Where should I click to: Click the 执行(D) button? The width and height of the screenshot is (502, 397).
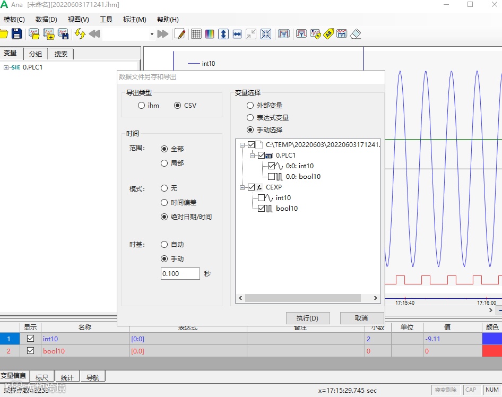tap(308, 318)
